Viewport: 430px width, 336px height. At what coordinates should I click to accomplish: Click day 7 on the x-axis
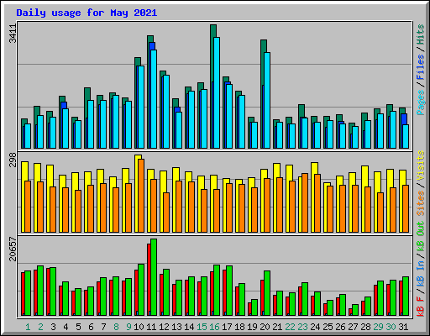103,327
